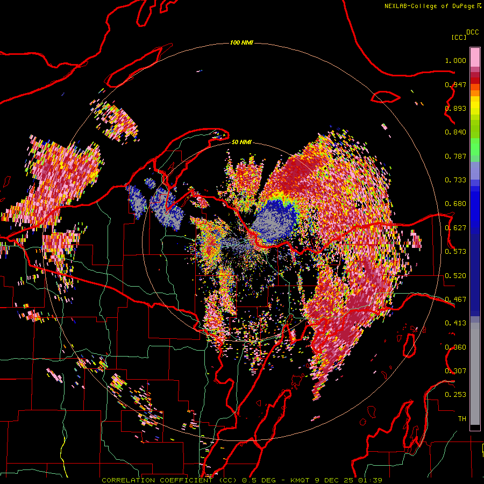Click the DCC [CC] legend title
This screenshot has height=484, width=484.
pos(465,34)
